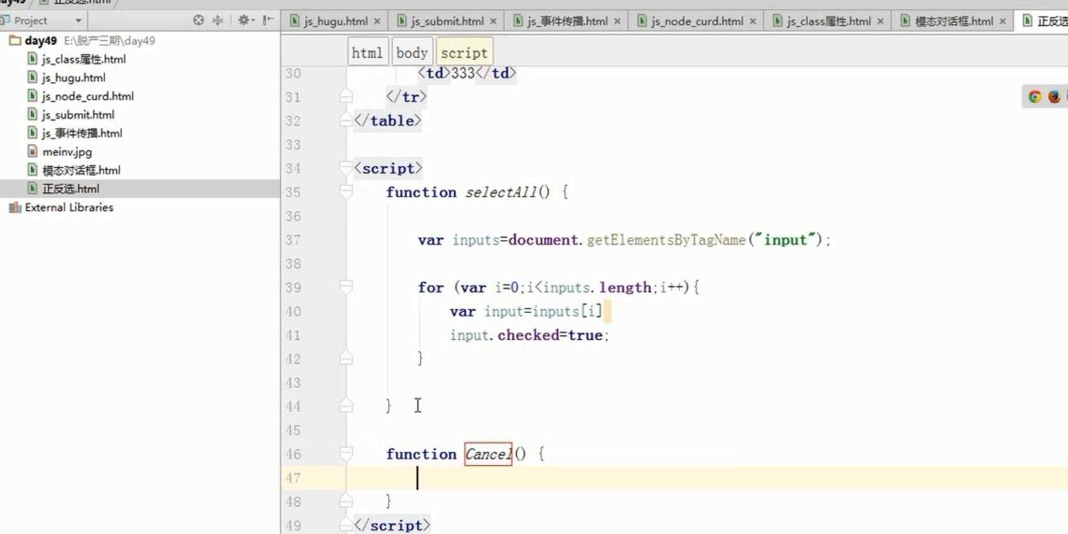Open the Project panel settings gear
The height and width of the screenshot is (534, 1068).
pos(245,20)
